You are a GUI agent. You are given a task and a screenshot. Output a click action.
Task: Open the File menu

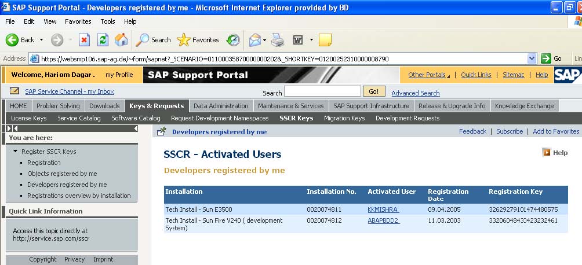coord(10,21)
